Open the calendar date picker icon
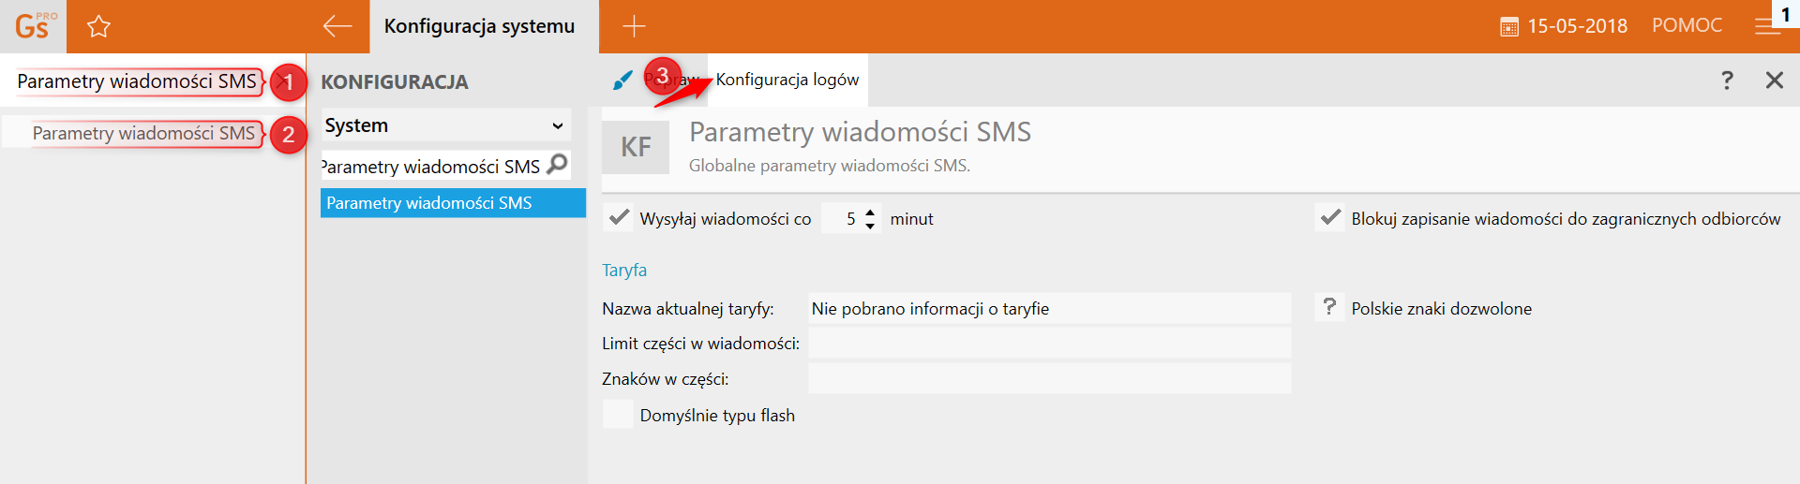Image resolution: width=1800 pixels, height=484 pixels. coord(1509,27)
